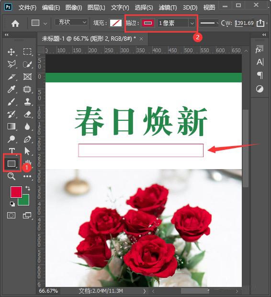Select the Polygonal Lasso tool
Image resolution: width=271 pixels, height=297 pixels.
[11, 64]
